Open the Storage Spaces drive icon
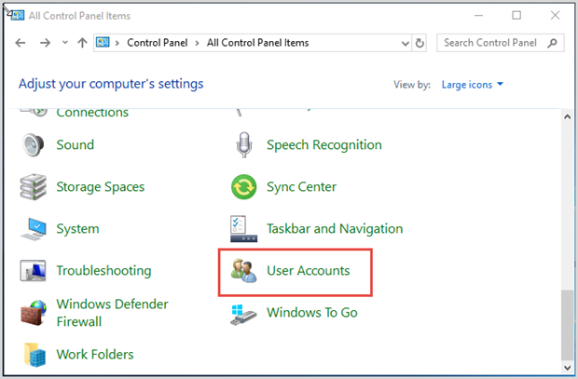The image size is (578, 379). coord(34,187)
